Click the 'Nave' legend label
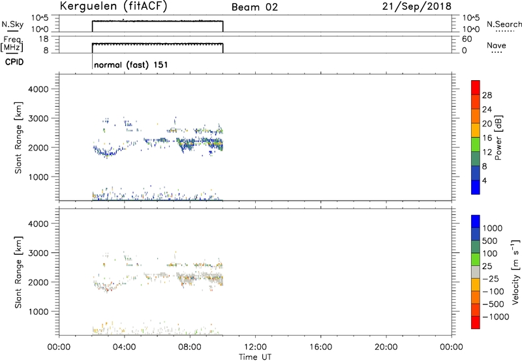The height and width of the screenshot is (361, 522). pyautogui.click(x=497, y=46)
